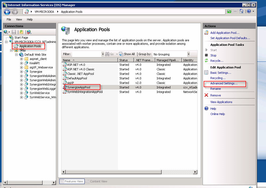Click the ASP.NET v4.0 pool icon
The height and width of the screenshot is (188, 266).
65,65
